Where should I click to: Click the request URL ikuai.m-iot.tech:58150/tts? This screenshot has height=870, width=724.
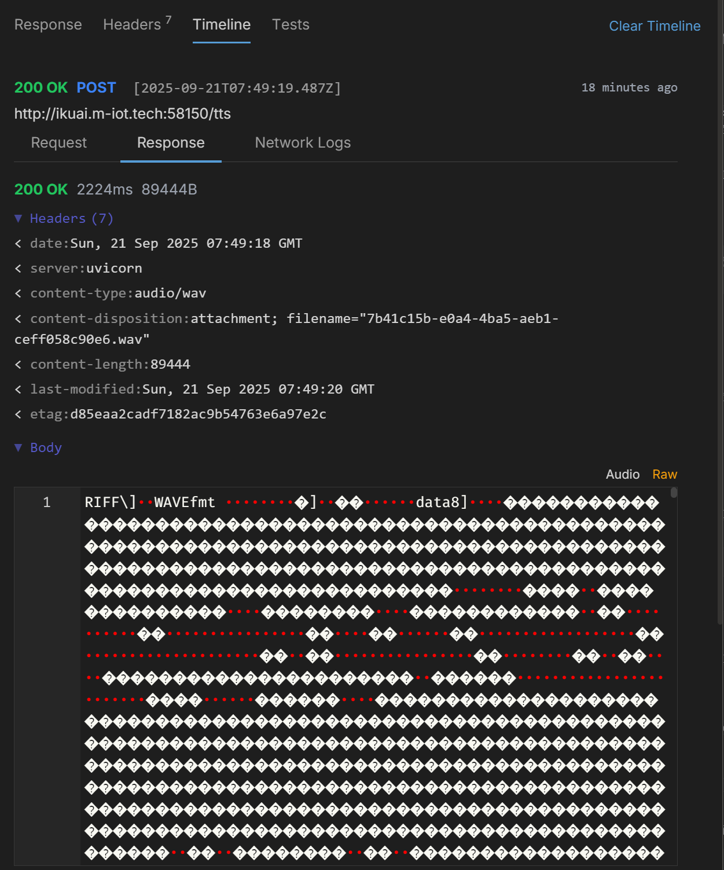click(123, 113)
